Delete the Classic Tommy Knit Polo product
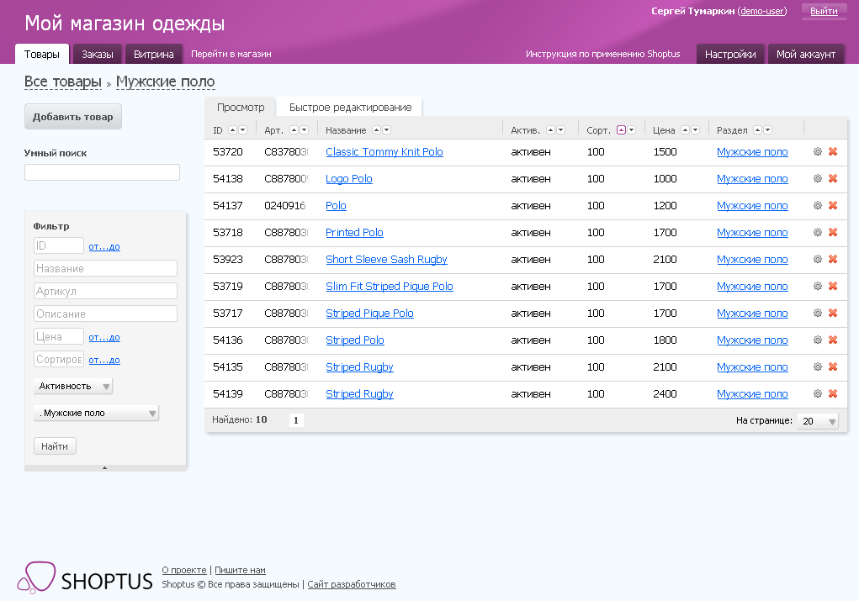The image size is (859, 601). click(833, 152)
